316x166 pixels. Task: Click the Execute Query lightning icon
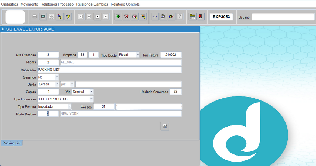click(68, 16)
